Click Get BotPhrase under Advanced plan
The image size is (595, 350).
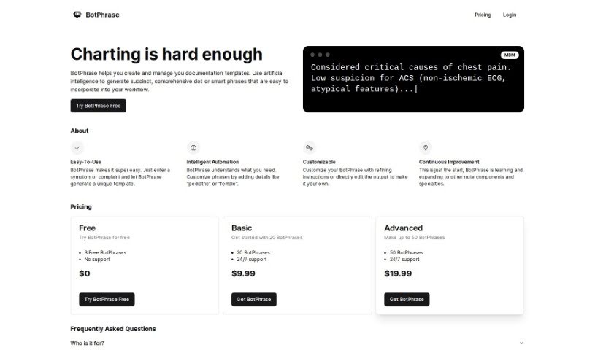[407, 299]
